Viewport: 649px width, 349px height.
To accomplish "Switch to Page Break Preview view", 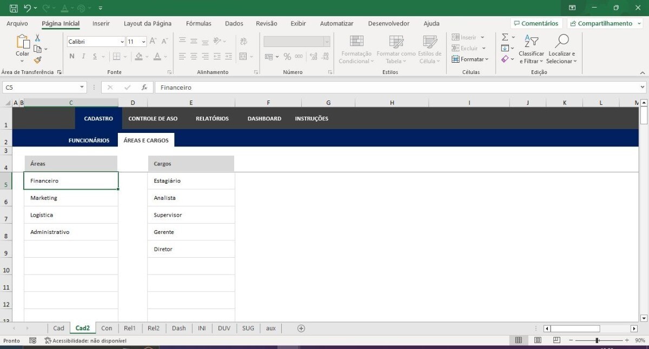I will 557,340.
